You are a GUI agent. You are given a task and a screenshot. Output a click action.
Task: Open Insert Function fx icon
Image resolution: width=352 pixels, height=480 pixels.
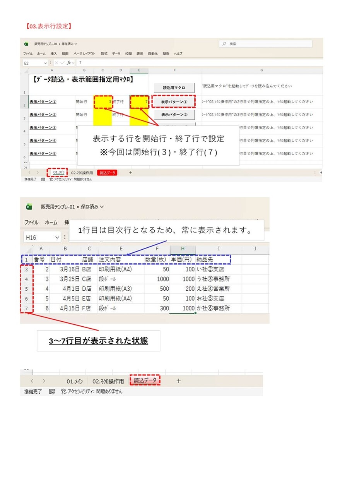click(x=68, y=62)
